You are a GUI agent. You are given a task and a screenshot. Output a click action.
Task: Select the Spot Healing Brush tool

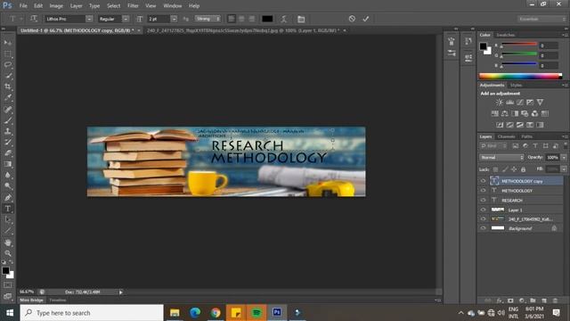click(8, 109)
